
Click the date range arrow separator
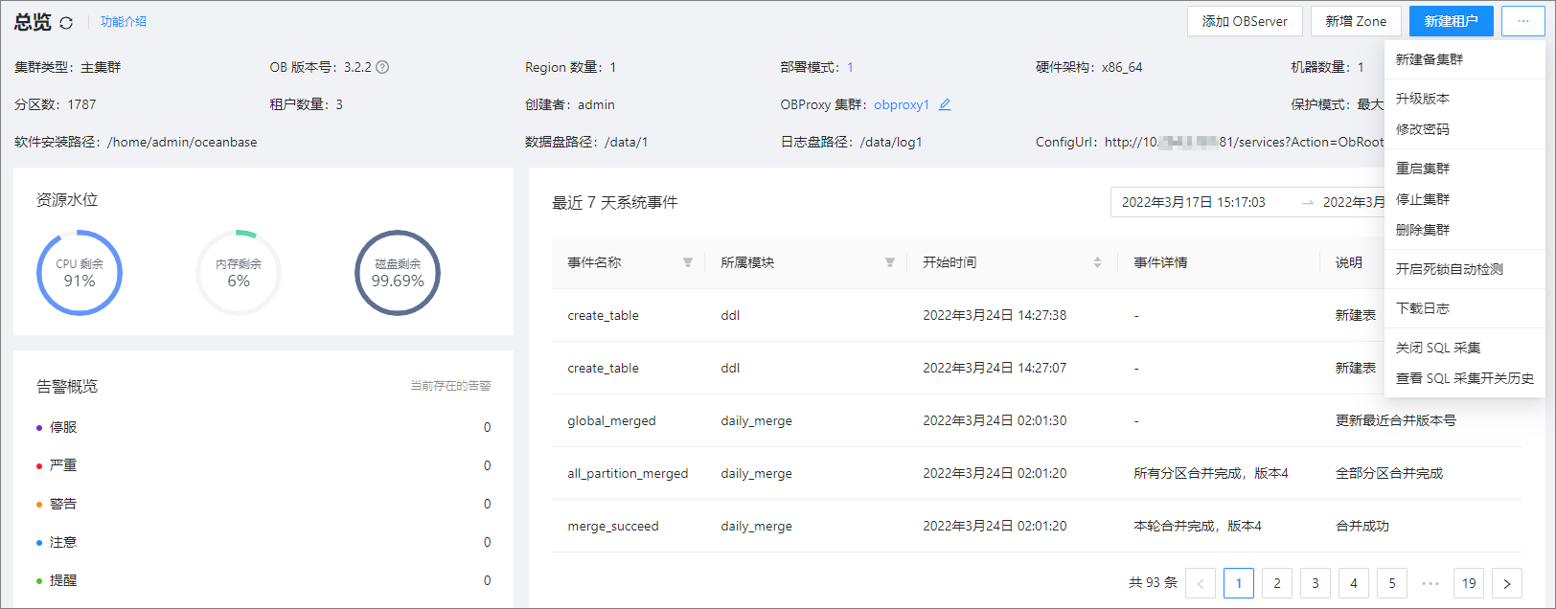click(1308, 202)
